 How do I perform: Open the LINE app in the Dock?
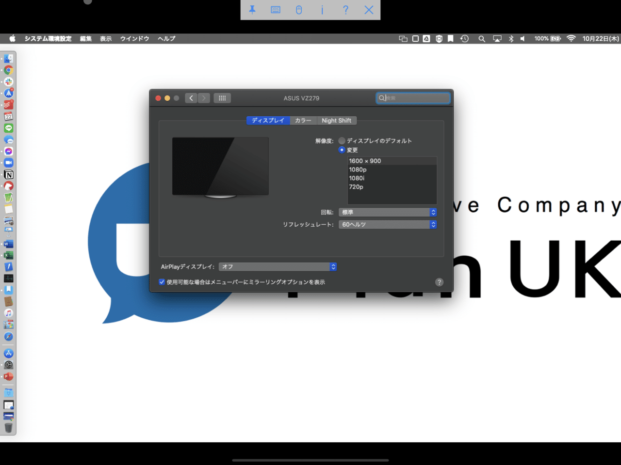point(8,128)
